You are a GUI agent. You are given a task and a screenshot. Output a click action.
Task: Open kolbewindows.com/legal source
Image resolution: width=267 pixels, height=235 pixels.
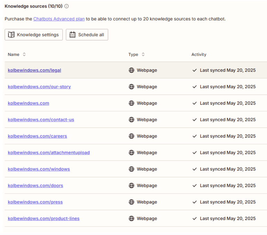coord(34,70)
